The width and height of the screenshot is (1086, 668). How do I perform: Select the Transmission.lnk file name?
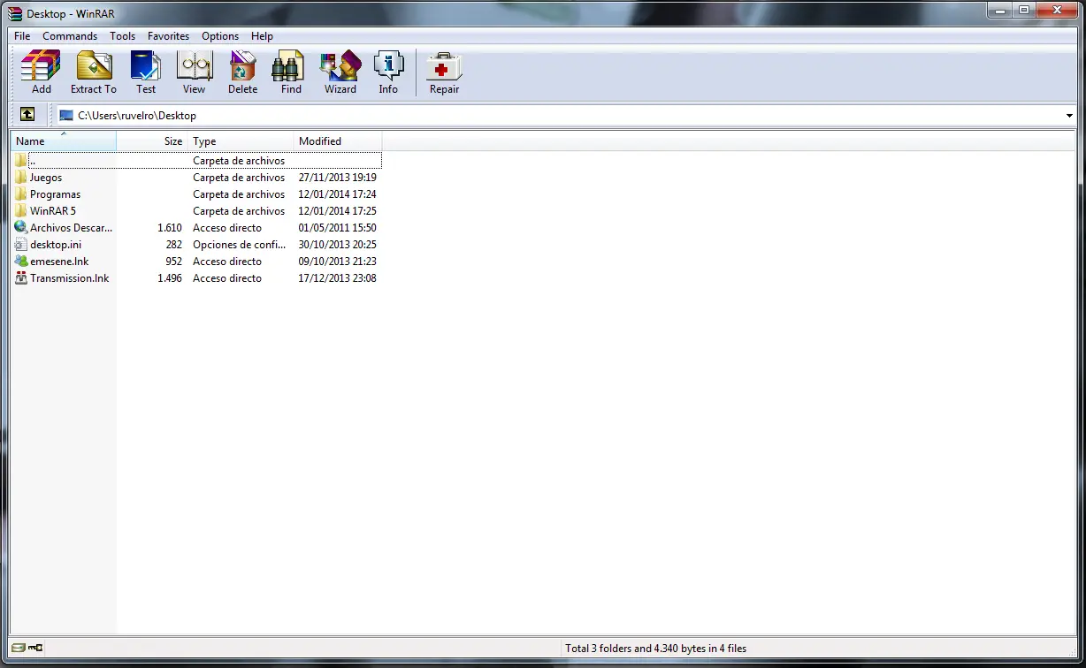tap(70, 278)
